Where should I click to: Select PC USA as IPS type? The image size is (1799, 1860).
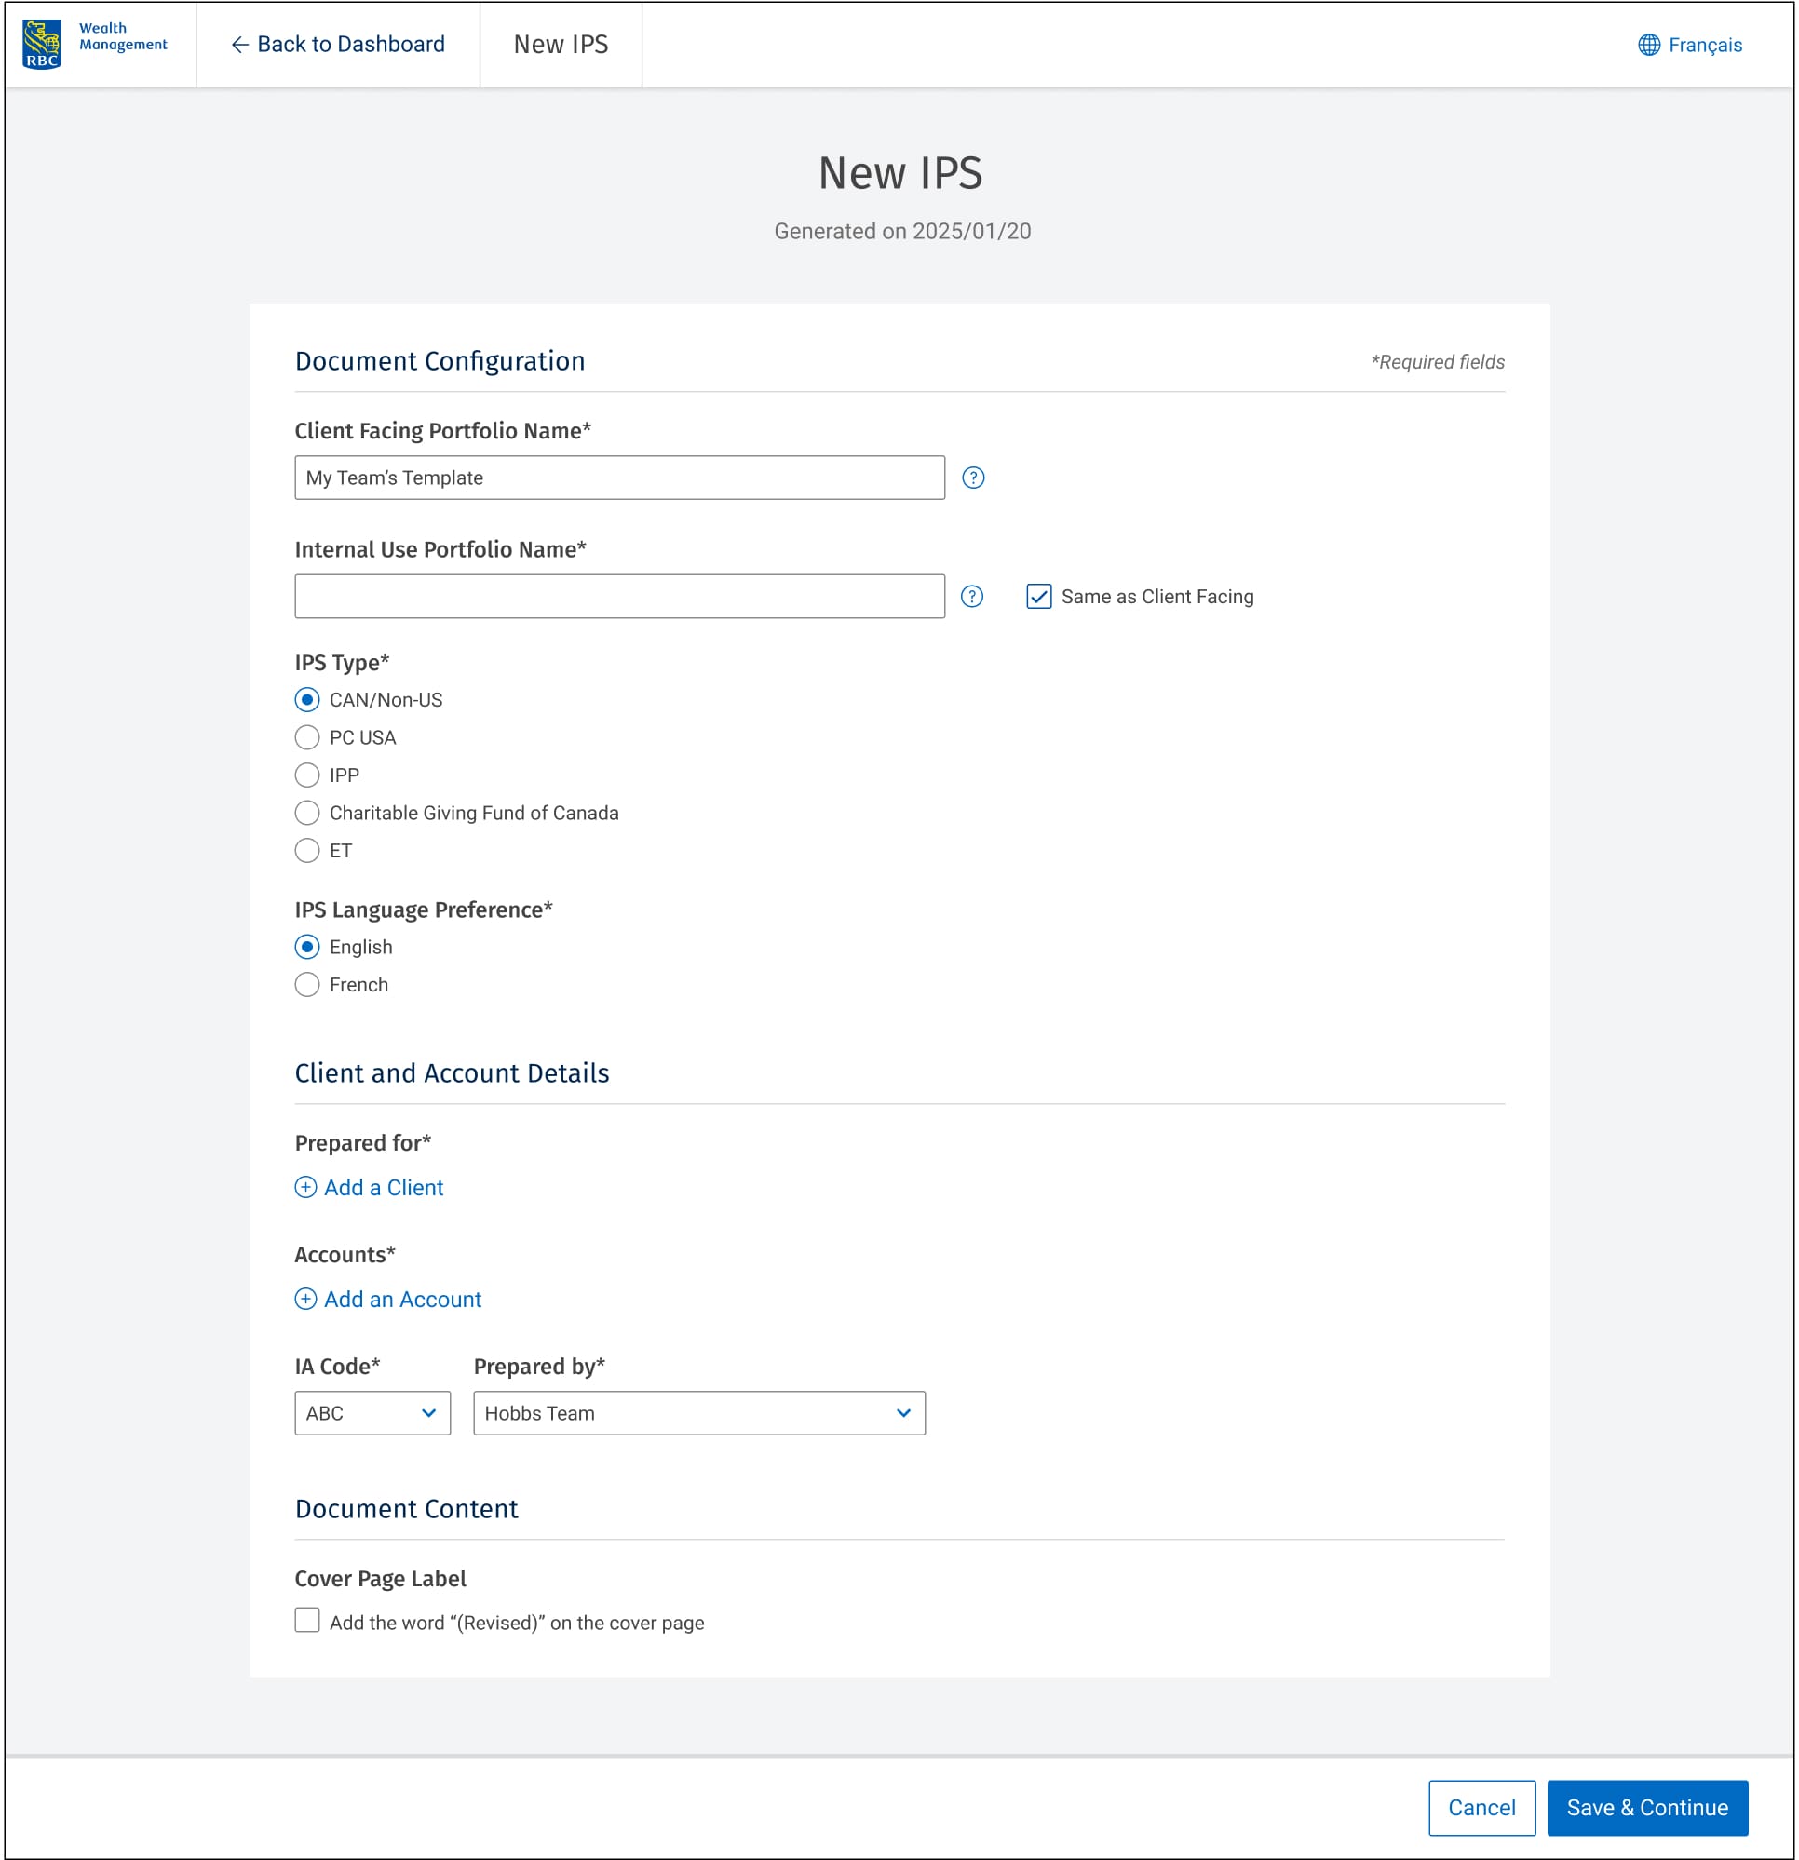[x=306, y=737]
